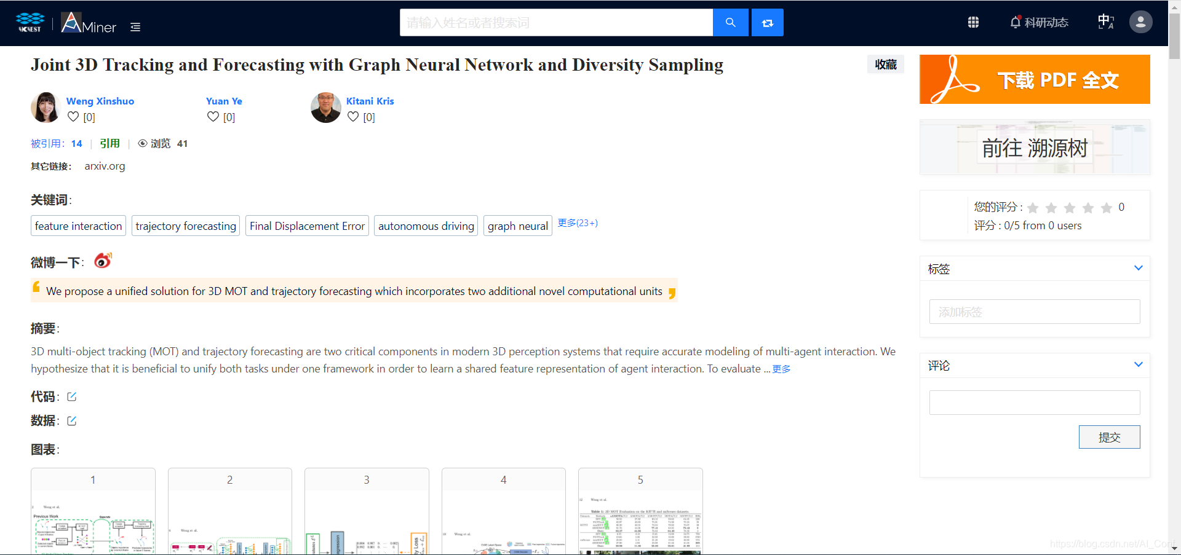Rate the paper five stars
Viewport: 1181px width, 555px height.
pos(1107,208)
